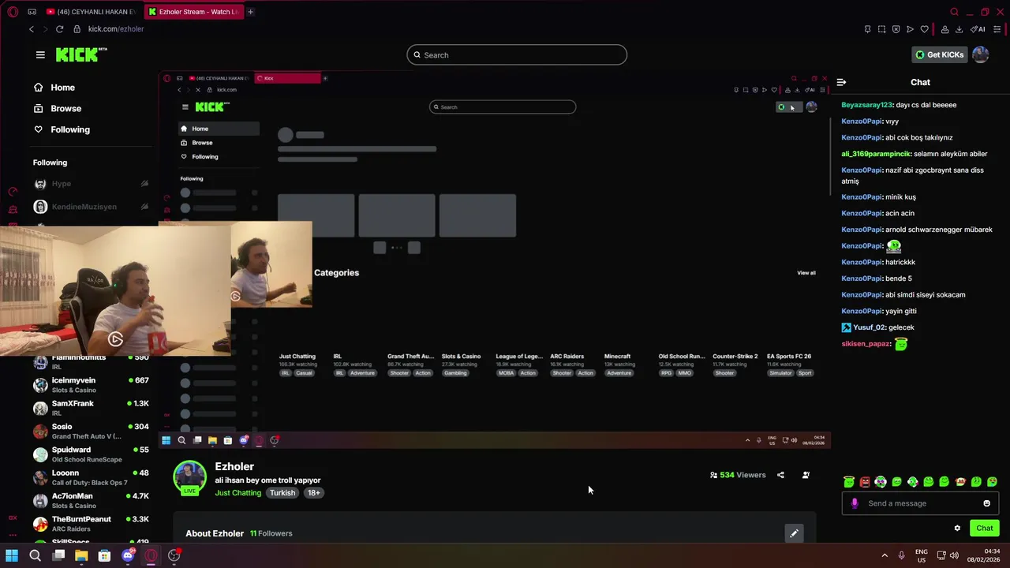Open File Explorer from taskbar
The width and height of the screenshot is (1010, 568).
[x=81, y=555]
